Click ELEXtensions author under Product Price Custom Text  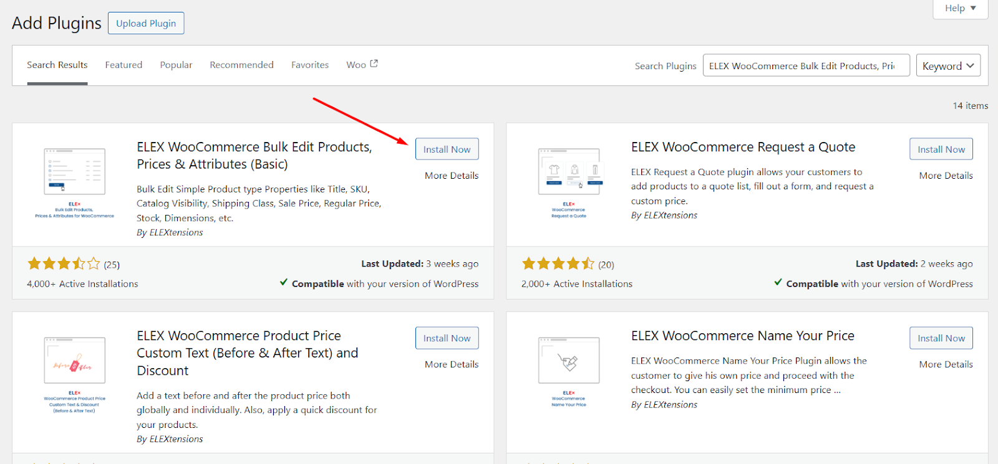[x=176, y=439]
